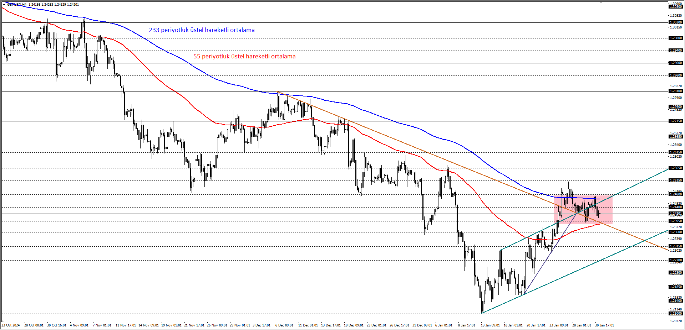Image resolution: width=685 pixels, height=330 pixels.
Task: Click the 1.30300 price level label
Action: [676, 22]
